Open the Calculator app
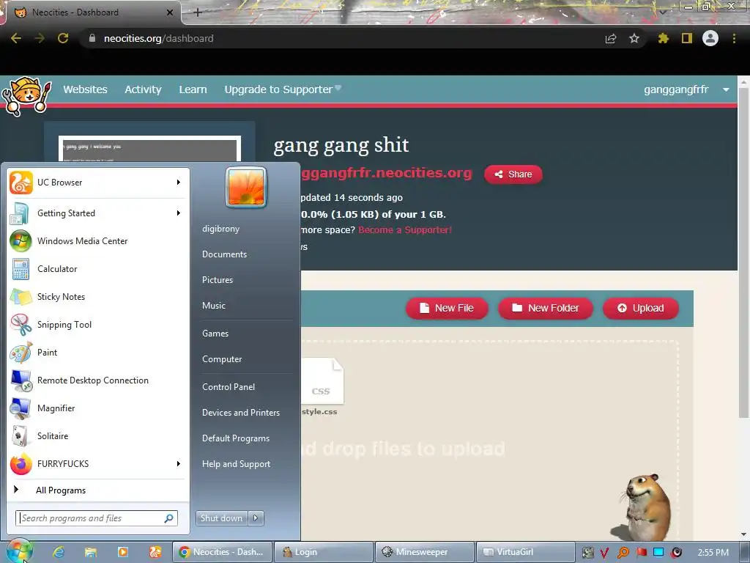Viewport: 750px width, 563px height. [97, 268]
